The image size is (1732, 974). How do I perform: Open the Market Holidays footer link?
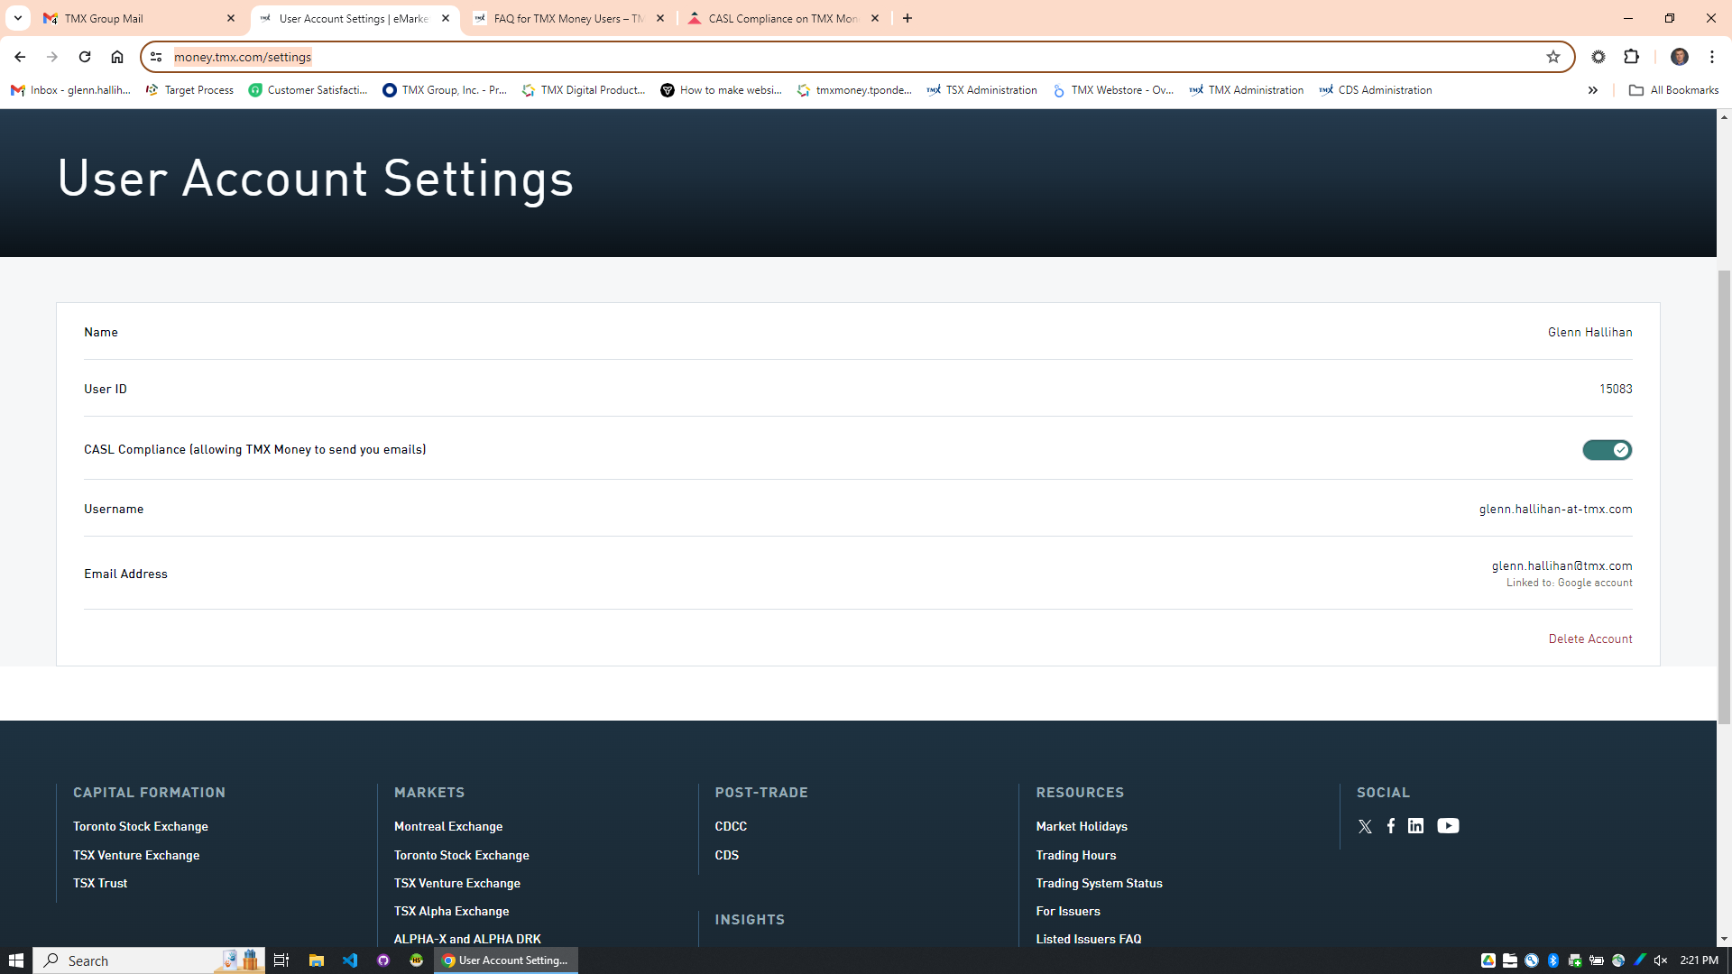[x=1081, y=826]
